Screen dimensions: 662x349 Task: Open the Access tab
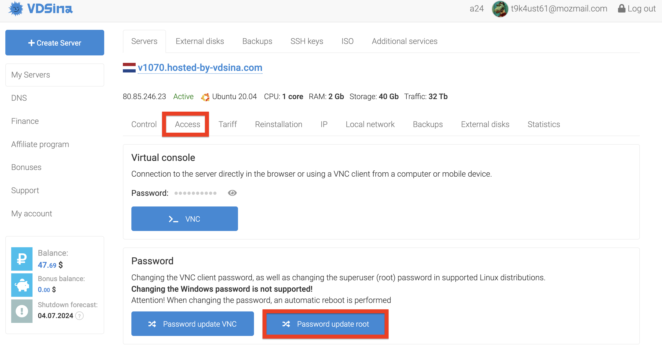click(x=187, y=124)
